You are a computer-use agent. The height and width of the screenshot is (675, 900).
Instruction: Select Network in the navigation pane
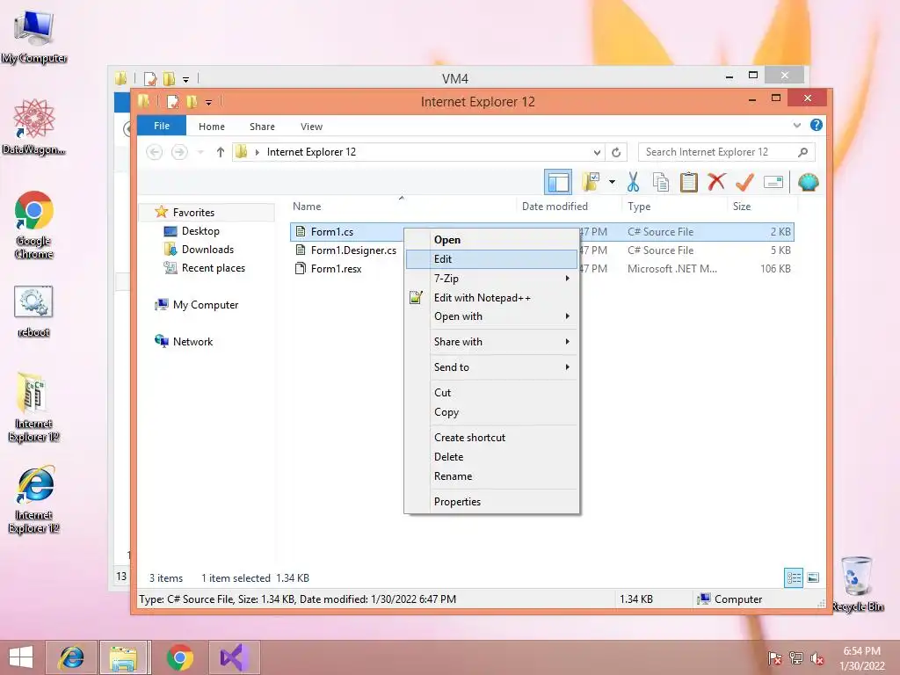192,342
